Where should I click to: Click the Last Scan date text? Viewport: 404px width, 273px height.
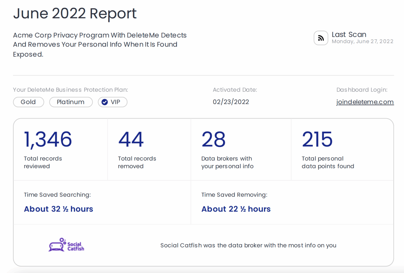[362, 41]
